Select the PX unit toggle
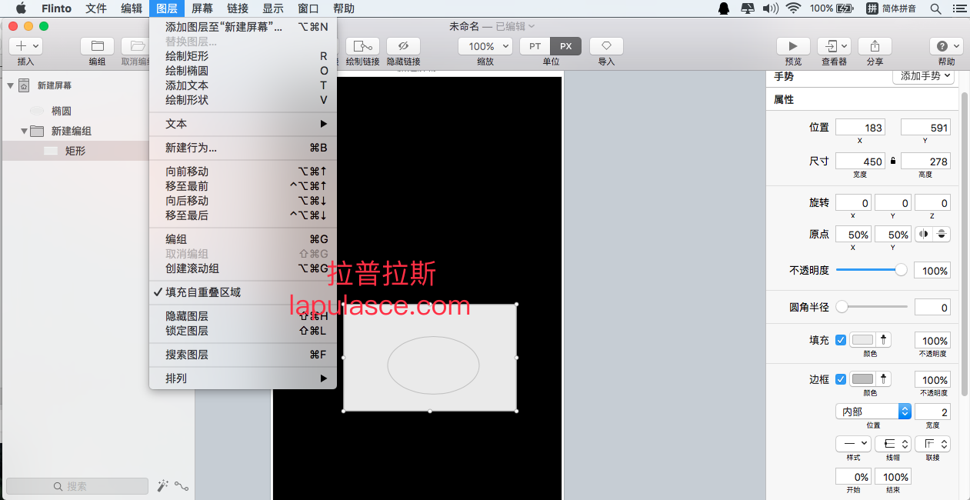Image resolution: width=970 pixels, height=500 pixels. 565,46
